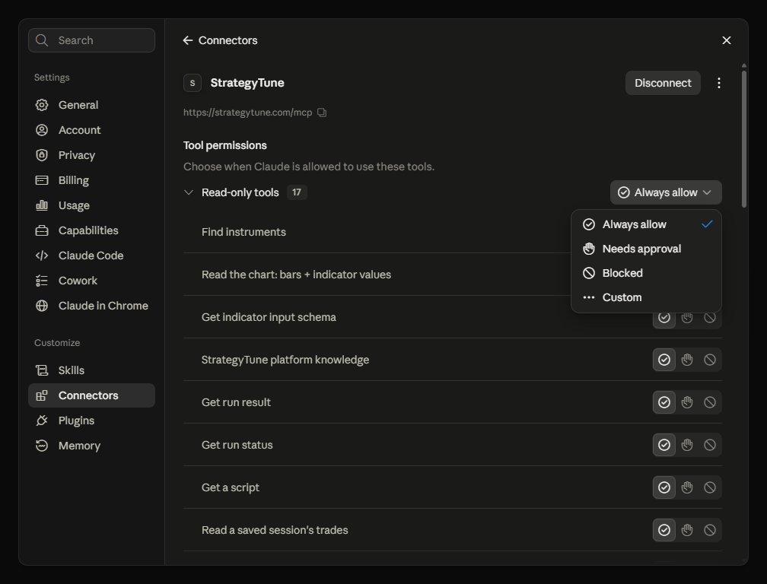The width and height of the screenshot is (767, 584).
Task: Go back with Connectors arrow
Action: (188, 40)
